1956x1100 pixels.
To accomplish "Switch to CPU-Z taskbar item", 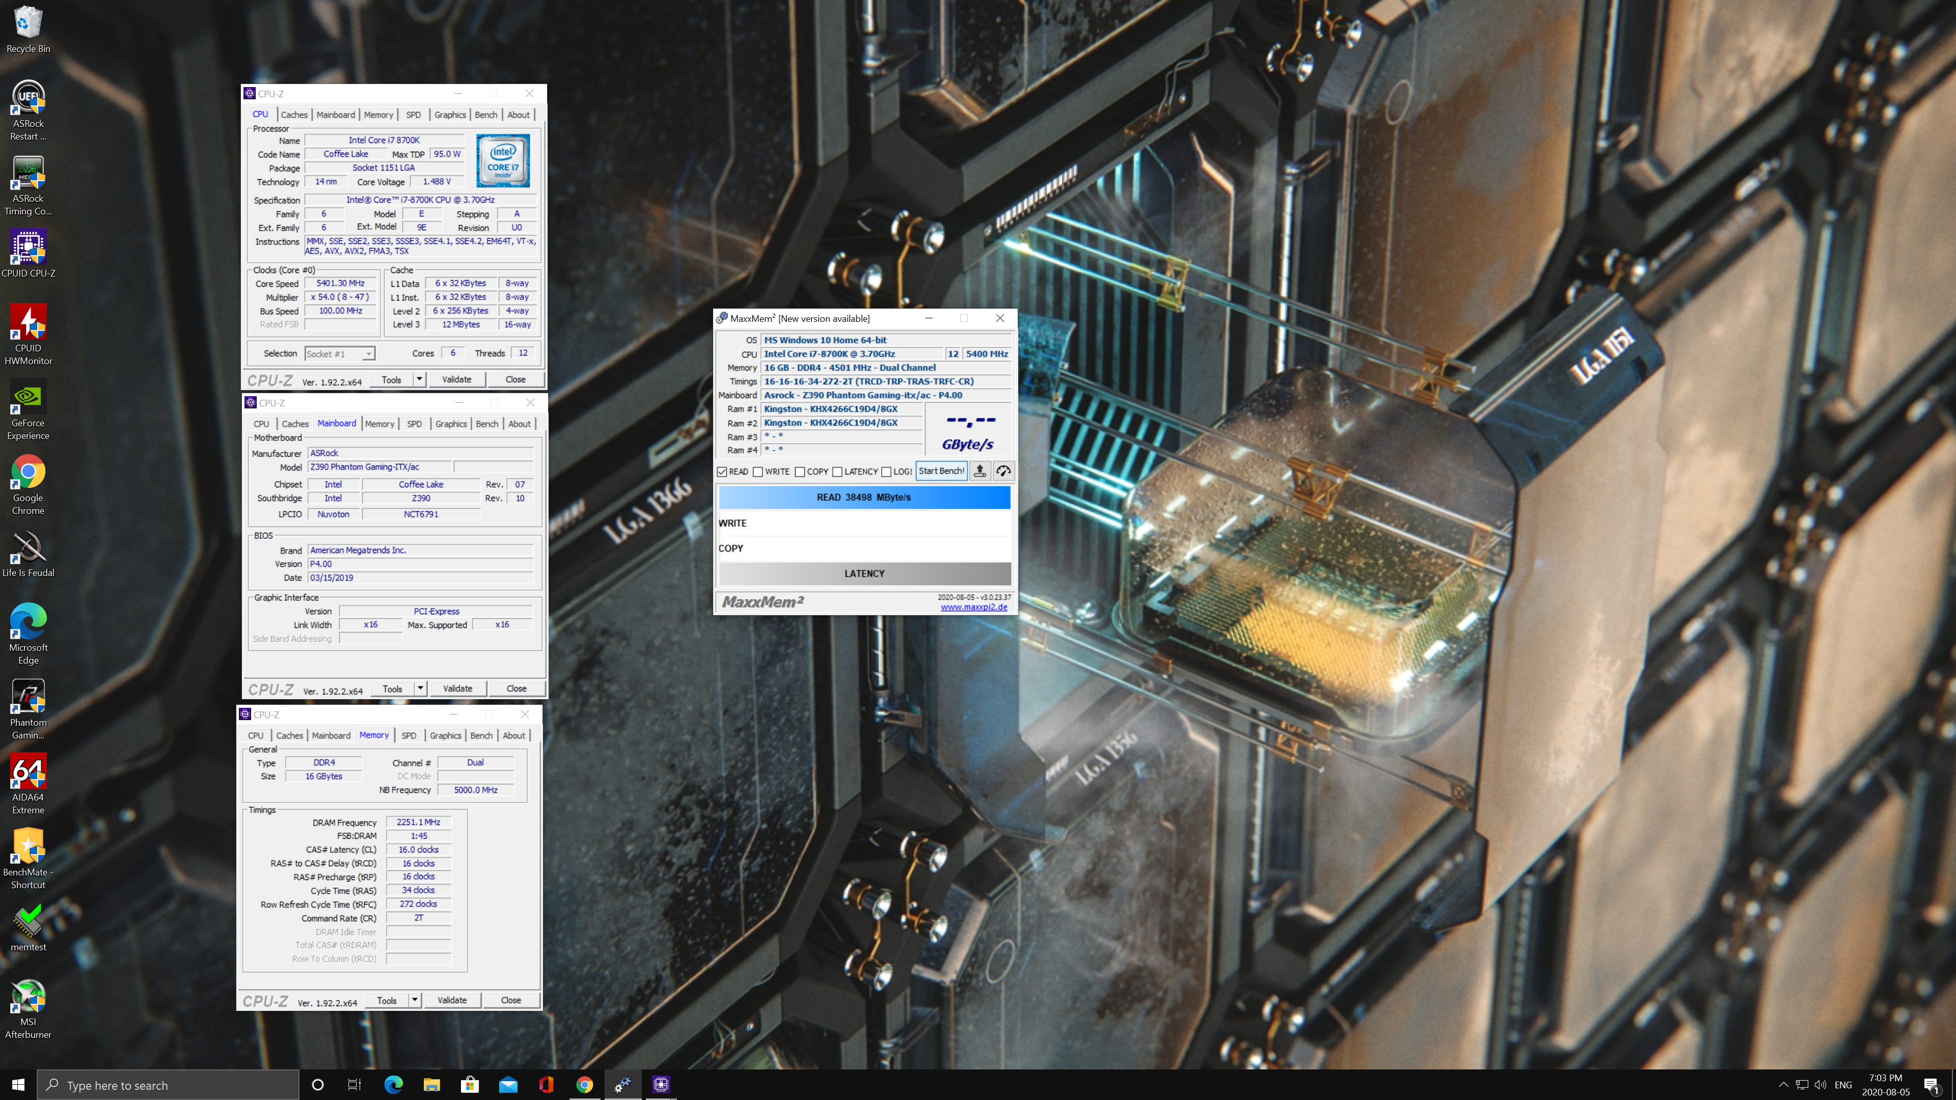I will (x=661, y=1085).
